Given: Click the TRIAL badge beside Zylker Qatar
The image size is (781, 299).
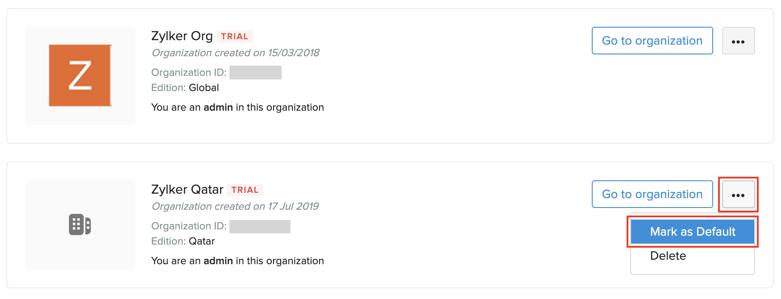Looking at the screenshot, I should click(245, 190).
